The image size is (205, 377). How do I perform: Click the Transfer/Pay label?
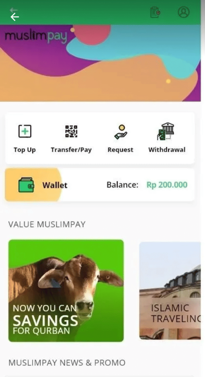click(x=71, y=150)
